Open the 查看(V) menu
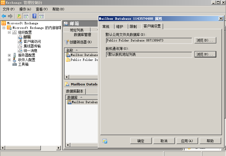This screenshot has width=226, height=156. [41, 9]
